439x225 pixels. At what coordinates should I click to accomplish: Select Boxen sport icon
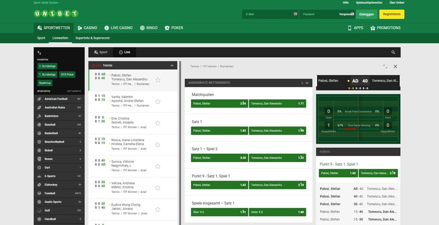click(x=39, y=159)
